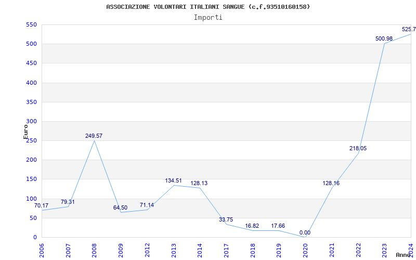Click the 100 y-axis value
Viewport: 416px width, 260px height.
pyautogui.click(x=31, y=199)
